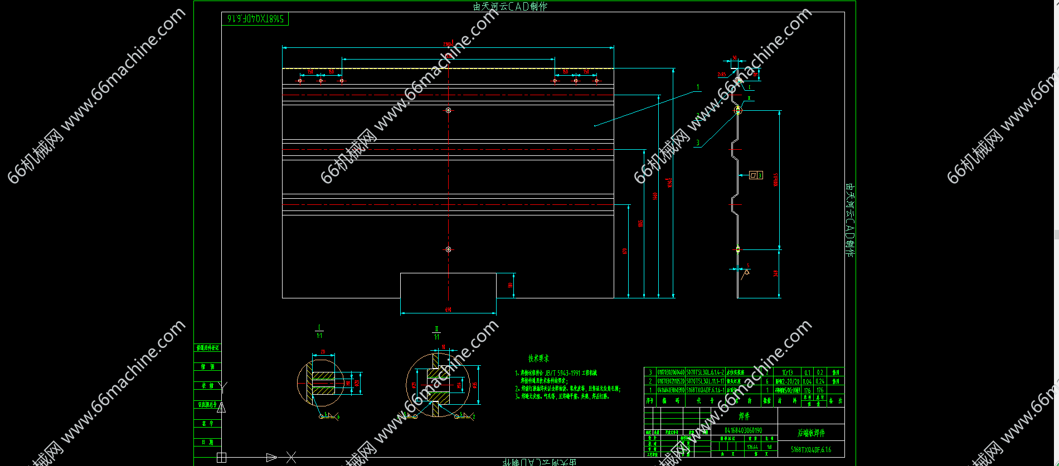
Task: Select the 日 期 cell in left margin
Action: click(207, 442)
